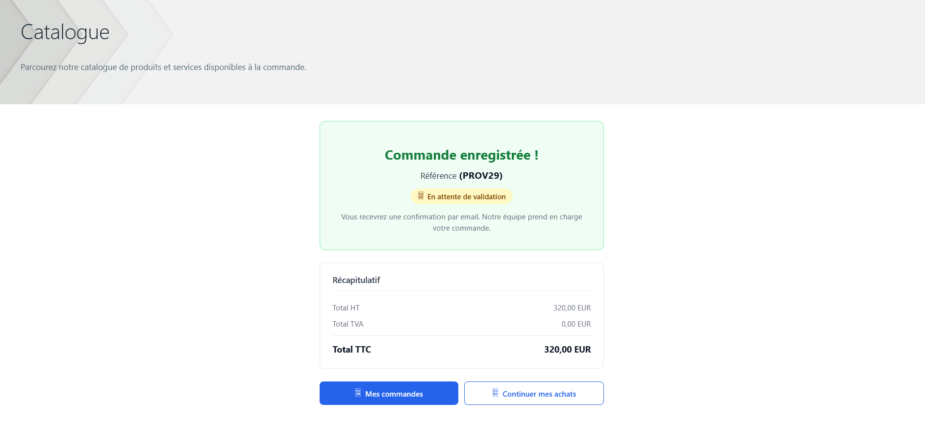Click the icon in the validation status badge
Image resolution: width=925 pixels, height=426 pixels.
coord(421,196)
